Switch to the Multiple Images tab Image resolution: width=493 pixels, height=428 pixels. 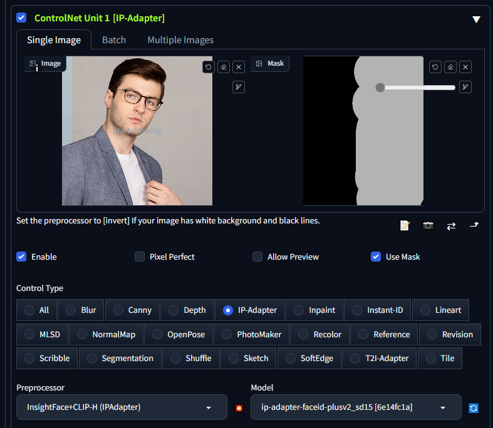(180, 40)
